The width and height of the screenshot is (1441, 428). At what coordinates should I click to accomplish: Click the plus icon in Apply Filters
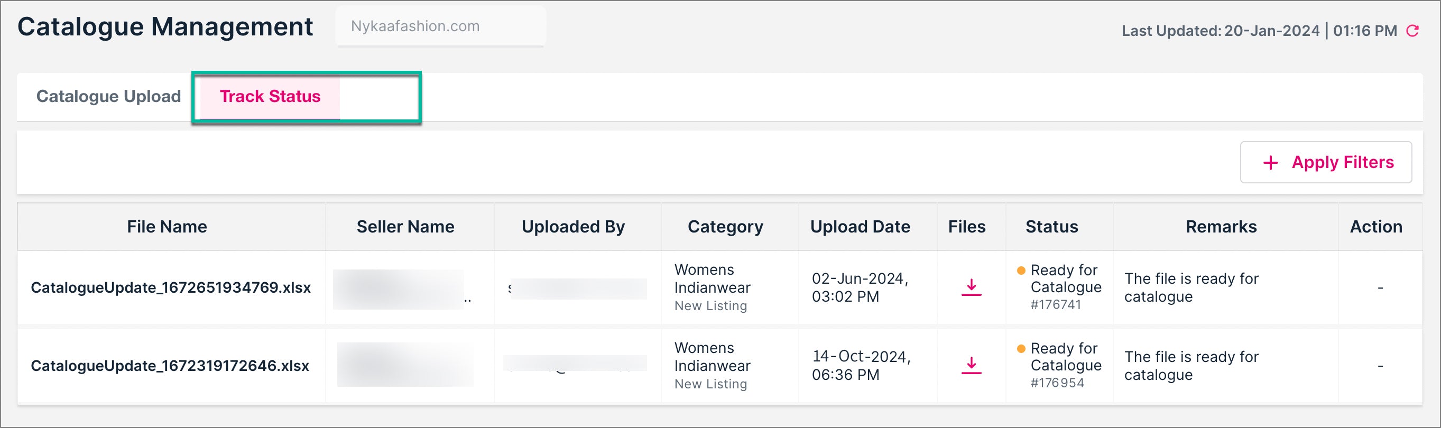1270,163
